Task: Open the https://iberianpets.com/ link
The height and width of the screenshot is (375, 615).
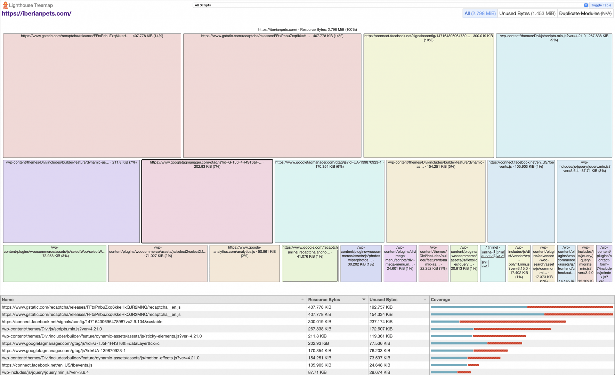Action: [x=37, y=14]
